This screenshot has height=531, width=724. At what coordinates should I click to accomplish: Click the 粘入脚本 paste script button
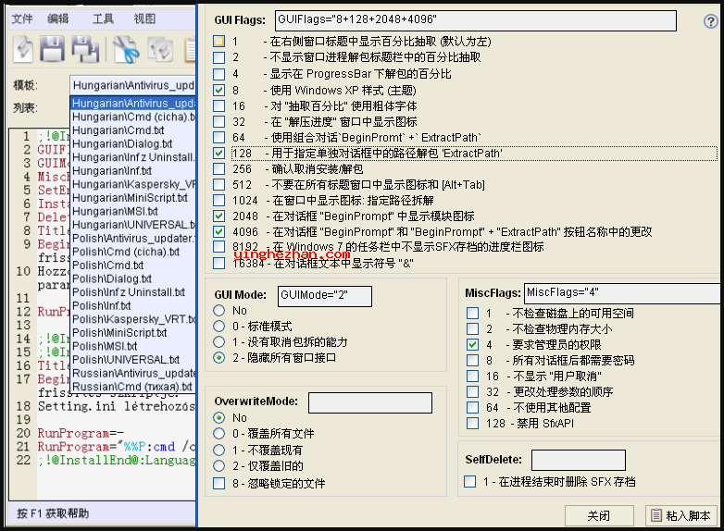click(681, 516)
